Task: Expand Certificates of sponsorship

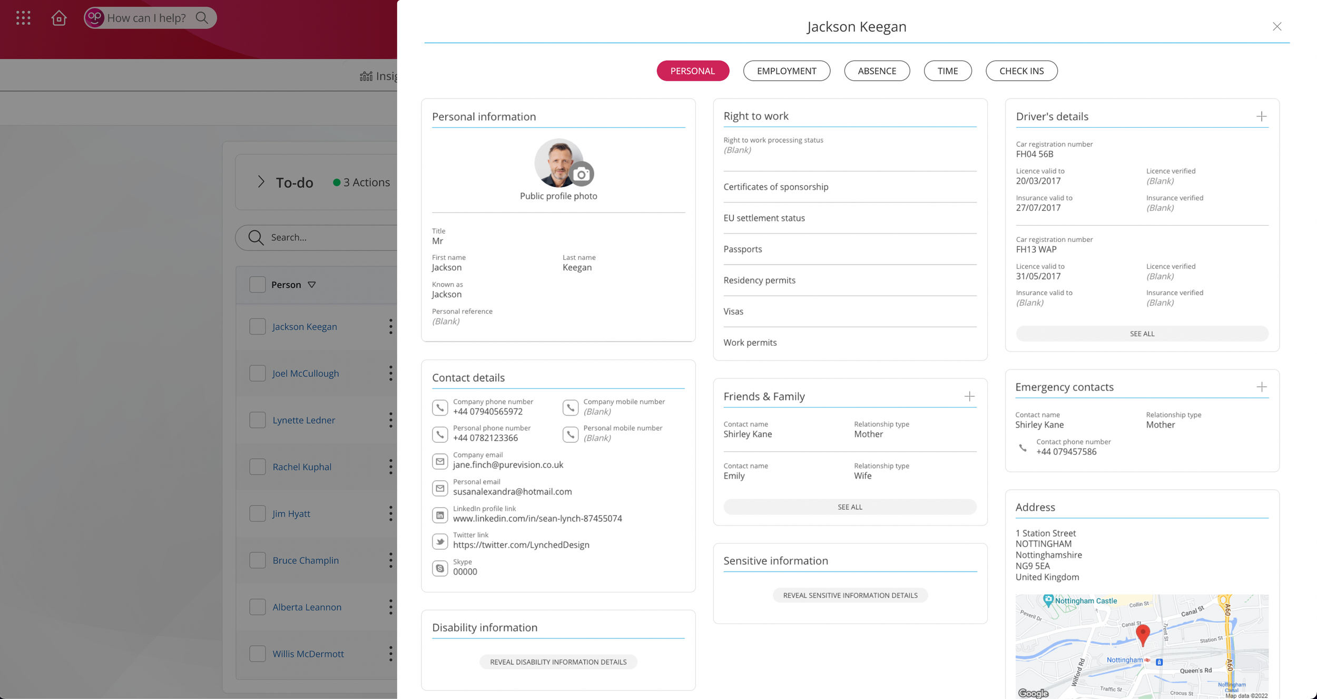Action: (850, 187)
